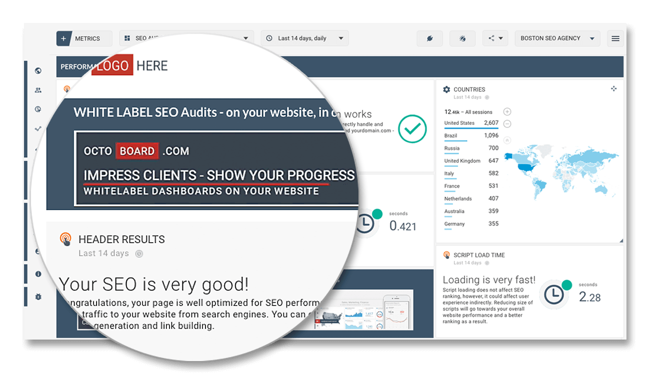Image resolution: width=650 pixels, height=387 pixels.
Task: Open Countries widget settings gear
Action: pos(446,89)
